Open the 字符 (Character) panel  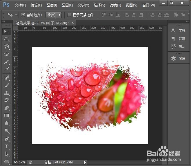[179, 30]
